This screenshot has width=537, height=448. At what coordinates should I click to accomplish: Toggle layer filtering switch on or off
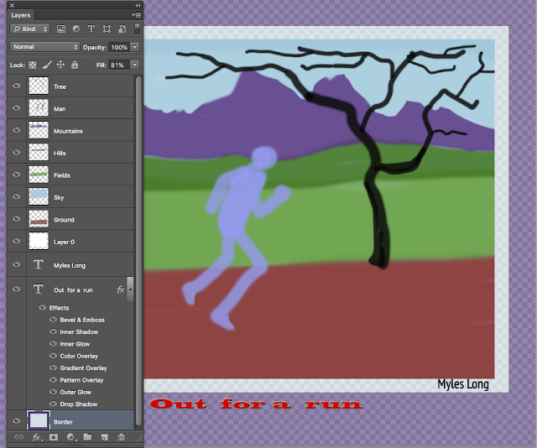137,29
